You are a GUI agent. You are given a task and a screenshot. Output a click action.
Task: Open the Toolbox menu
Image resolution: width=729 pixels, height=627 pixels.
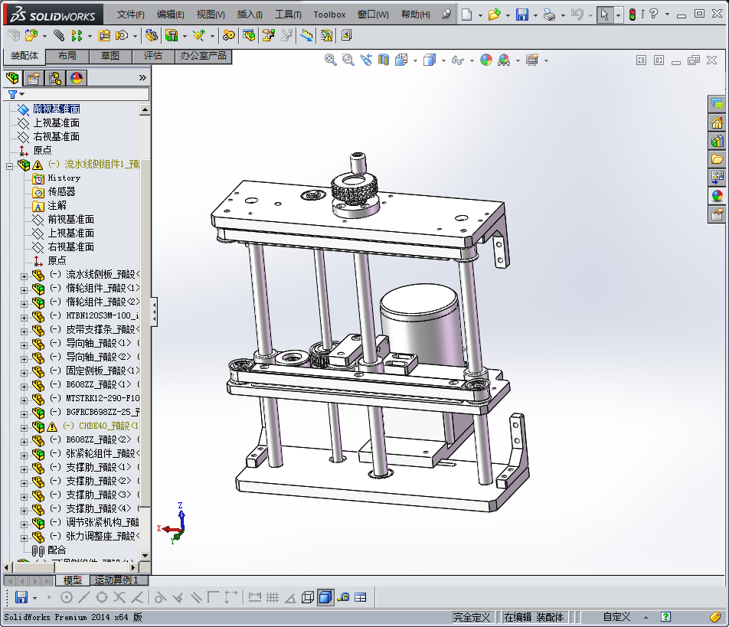pyautogui.click(x=329, y=15)
